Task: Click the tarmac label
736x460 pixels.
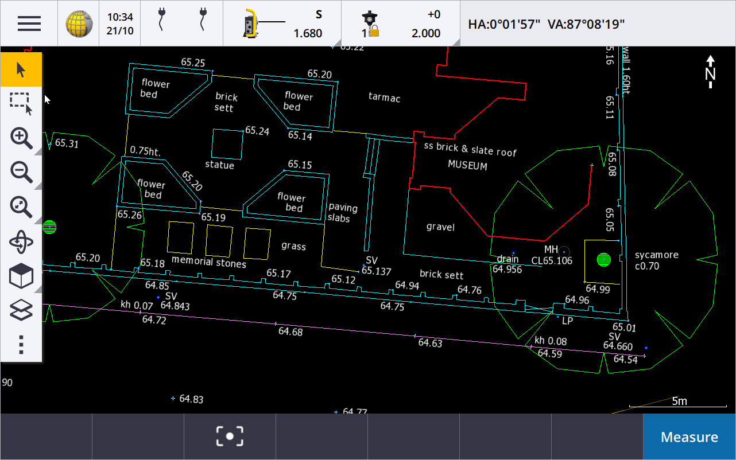Action: [385, 98]
